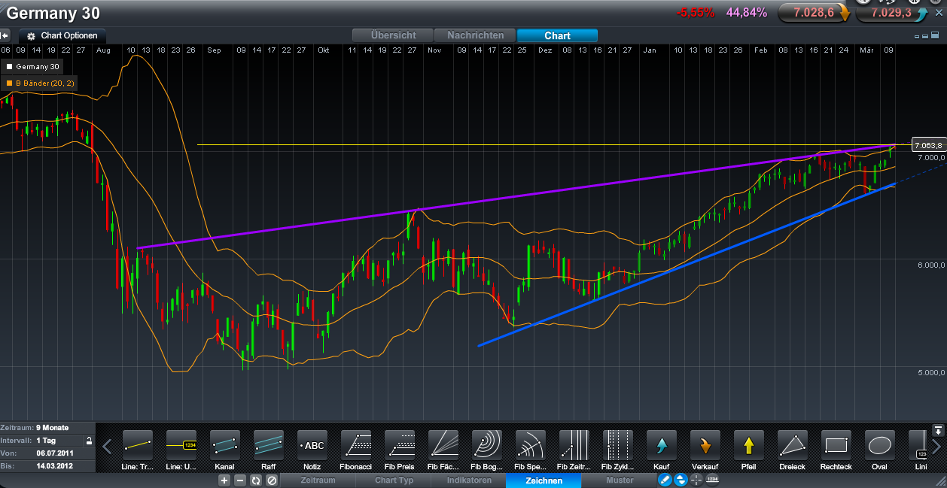Choose the Fib Preis tool
Screen dimensions: 947x488
click(x=400, y=444)
